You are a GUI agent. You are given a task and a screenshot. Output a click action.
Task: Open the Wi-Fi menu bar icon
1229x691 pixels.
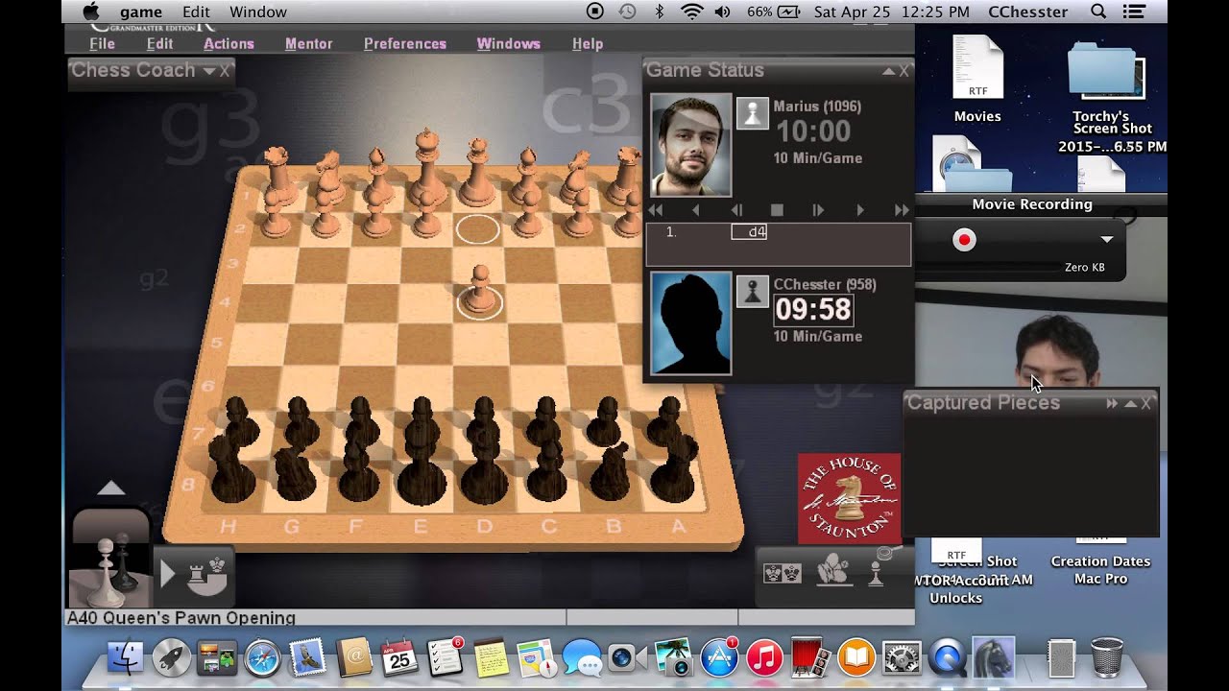(691, 12)
